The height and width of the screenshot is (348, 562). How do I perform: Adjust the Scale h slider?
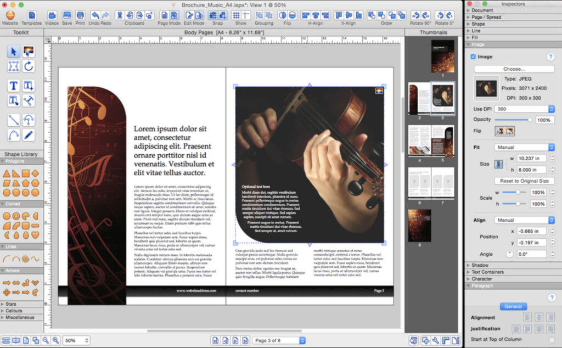tap(514, 204)
